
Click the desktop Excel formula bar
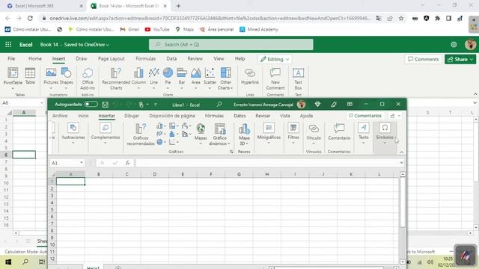[266, 163]
